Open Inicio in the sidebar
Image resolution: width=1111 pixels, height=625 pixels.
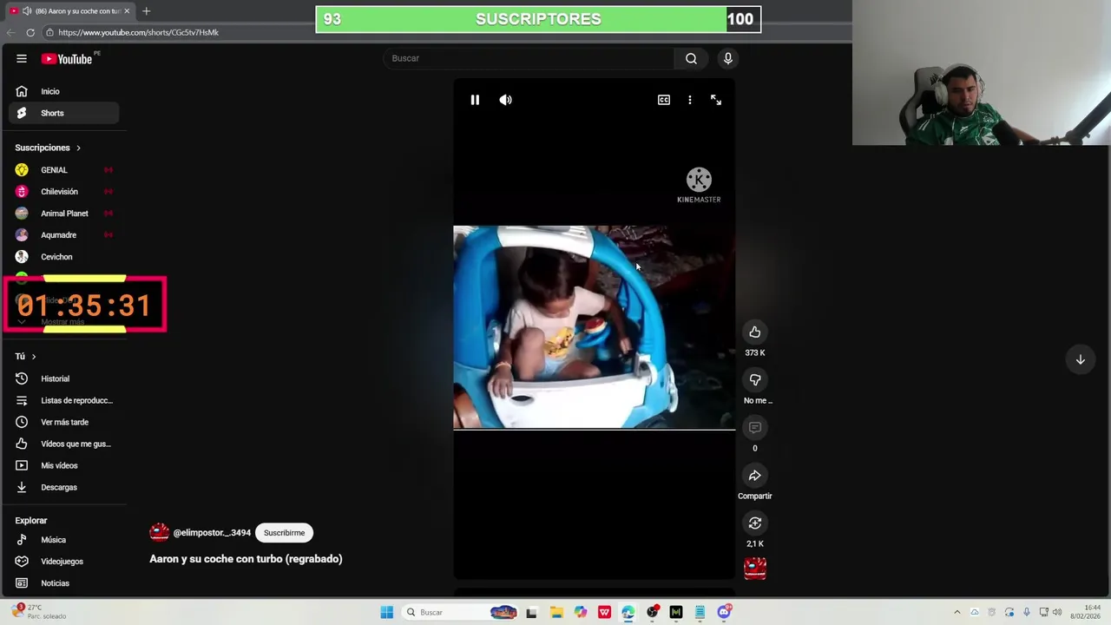pos(64,91)
